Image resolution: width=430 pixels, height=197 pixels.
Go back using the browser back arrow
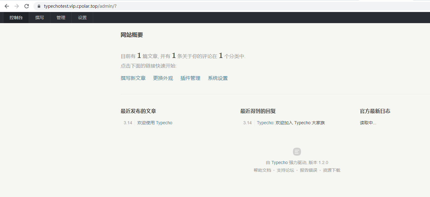pos(6,6)
